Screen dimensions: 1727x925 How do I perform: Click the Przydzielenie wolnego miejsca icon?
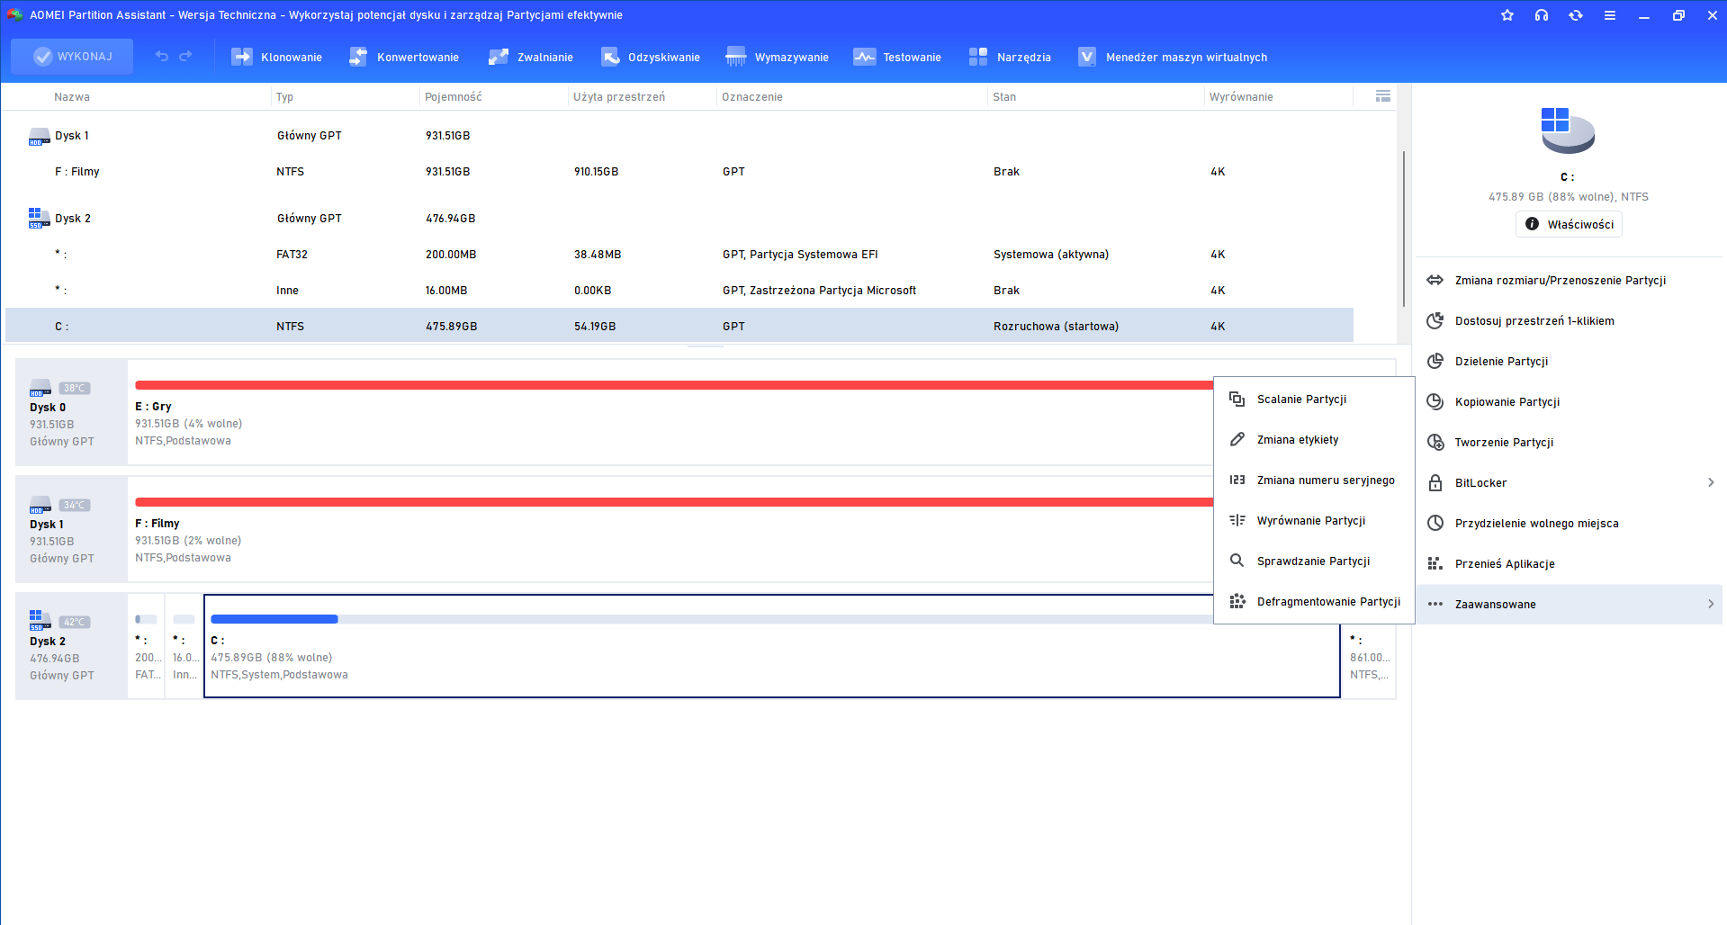pyautogui.click(x=1435, y=523)
